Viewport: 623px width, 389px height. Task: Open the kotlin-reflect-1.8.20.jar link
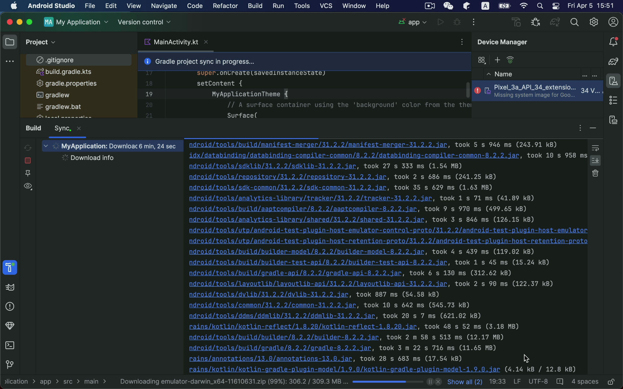(303, 327)
